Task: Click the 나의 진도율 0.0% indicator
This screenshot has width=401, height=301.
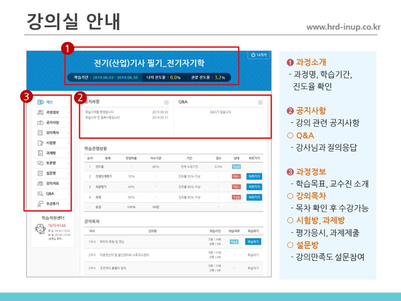Action: click(164, 77)
